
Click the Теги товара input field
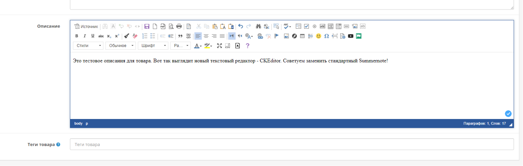point(292,144)
